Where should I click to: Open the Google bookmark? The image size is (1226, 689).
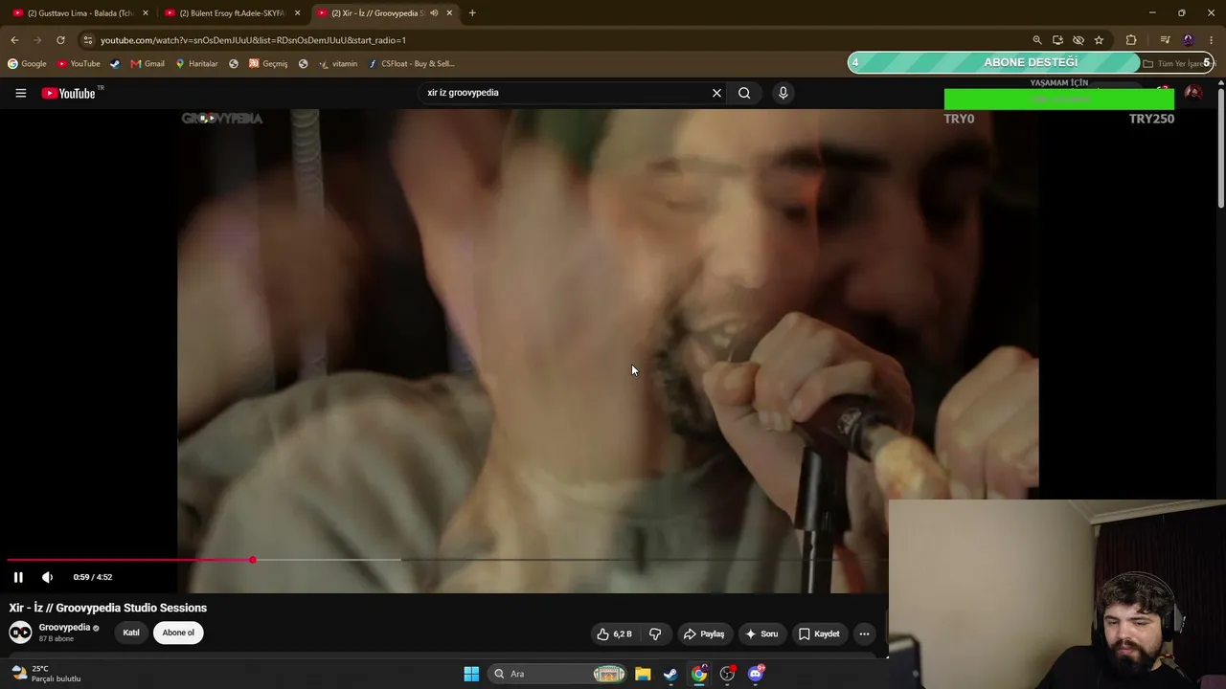(27, 64)
